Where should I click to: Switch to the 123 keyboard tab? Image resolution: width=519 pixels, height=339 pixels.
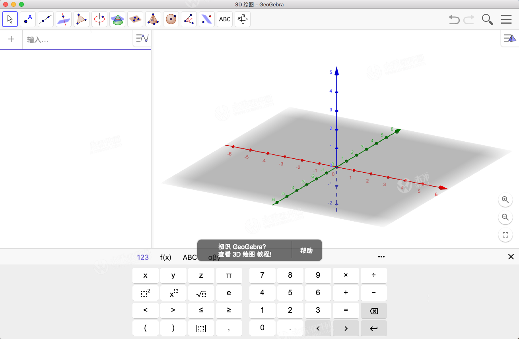143,257
